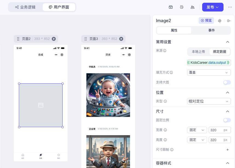Image resolution: width=235 pixels, height=168 pixels.
Task: Run 页面3 with its play icon
Action: (x=121, y=39)
